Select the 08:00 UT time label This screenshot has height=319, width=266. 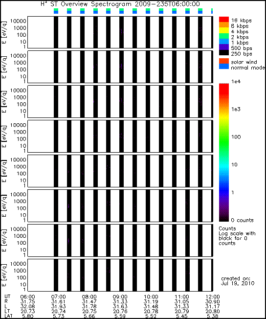pos(89,297)
